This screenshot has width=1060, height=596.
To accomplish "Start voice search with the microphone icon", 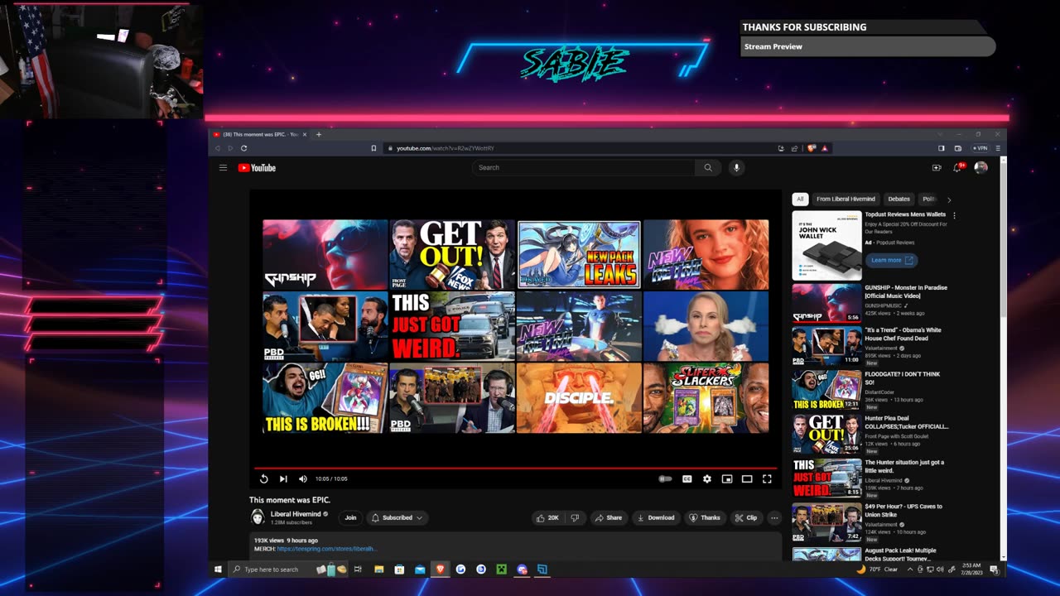I will [x=736, y=167].
